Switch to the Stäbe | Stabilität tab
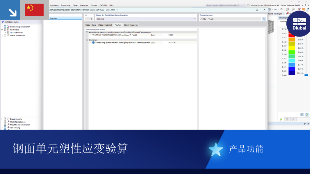This screenshot has height=174, width=310. [x=105, y=25]
